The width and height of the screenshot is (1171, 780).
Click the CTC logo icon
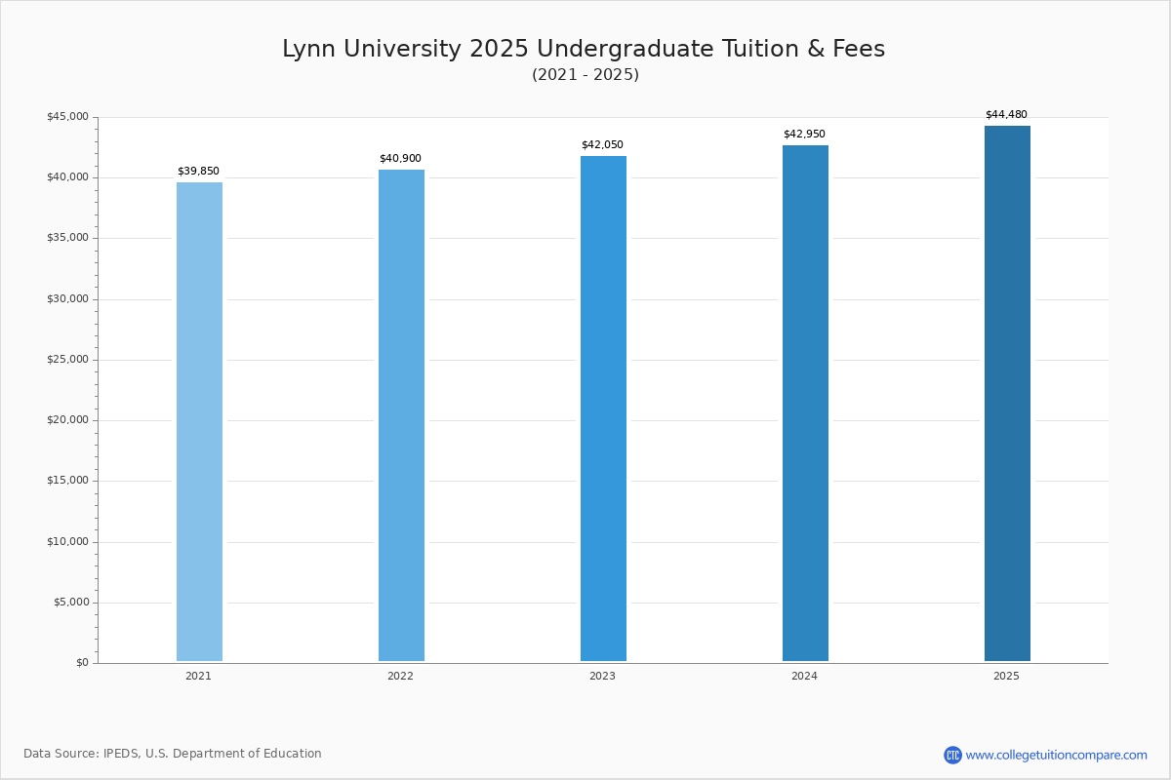click(x=952, y=755)
